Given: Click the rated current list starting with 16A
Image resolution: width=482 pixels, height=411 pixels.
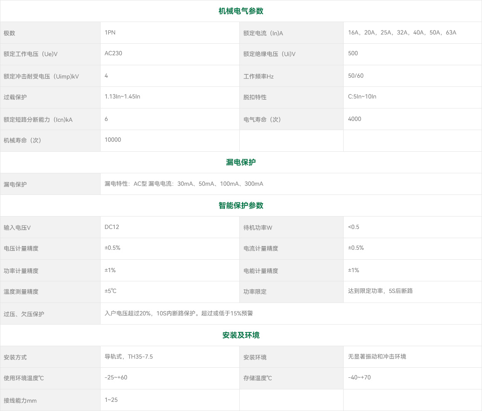Looking at the screenshot, I should [x=402, y=32].
